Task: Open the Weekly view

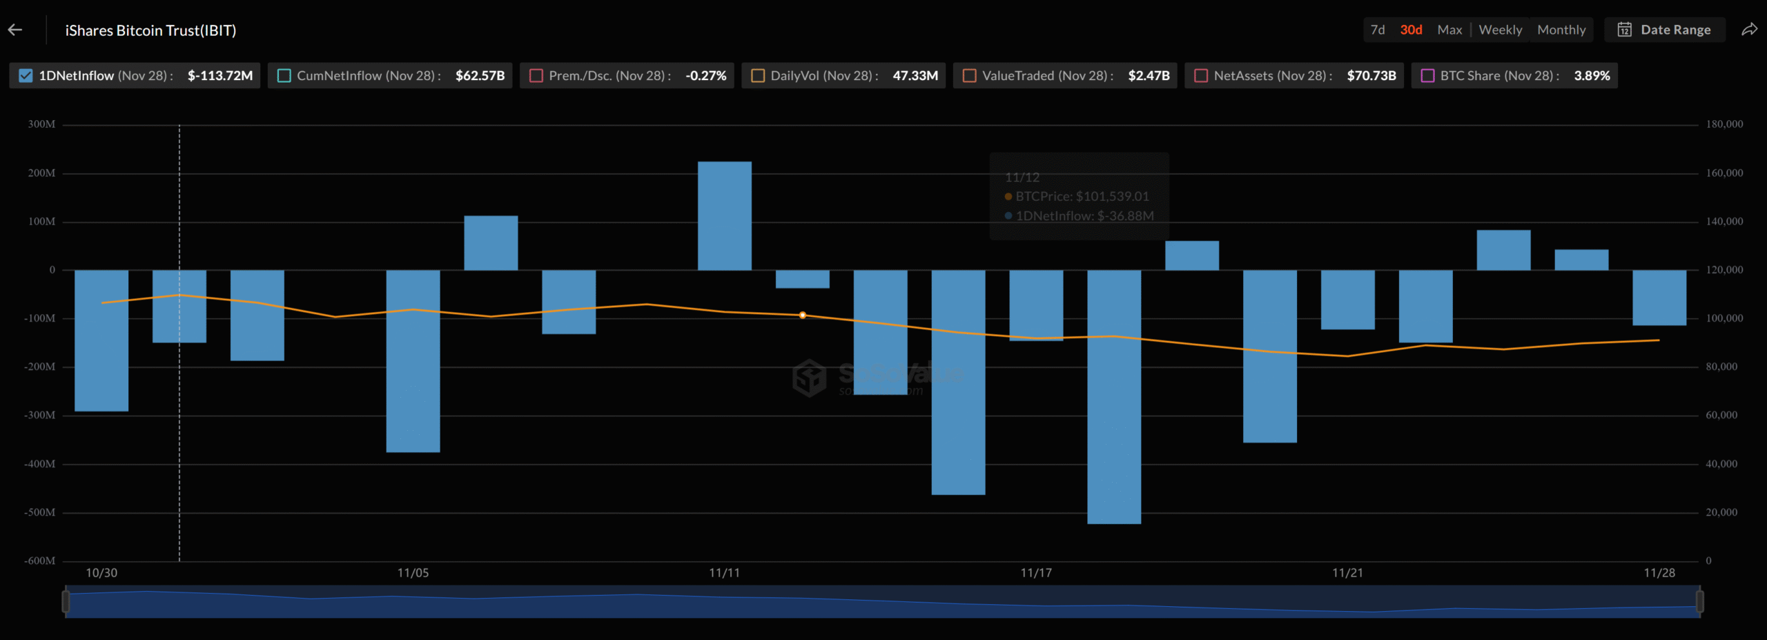Action: 1501,30
